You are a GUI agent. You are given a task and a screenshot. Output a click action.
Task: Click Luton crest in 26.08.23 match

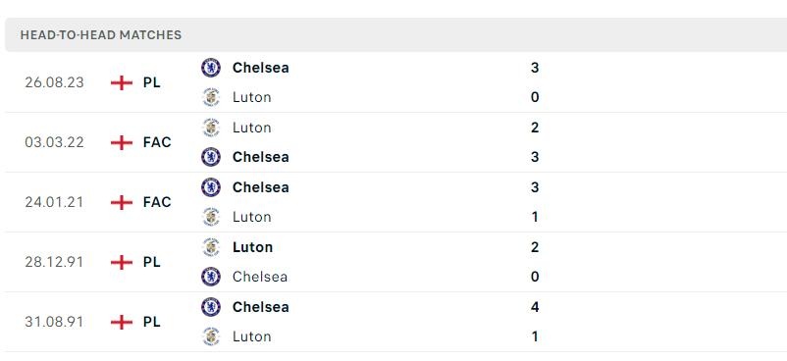click(x=211, y=97)
